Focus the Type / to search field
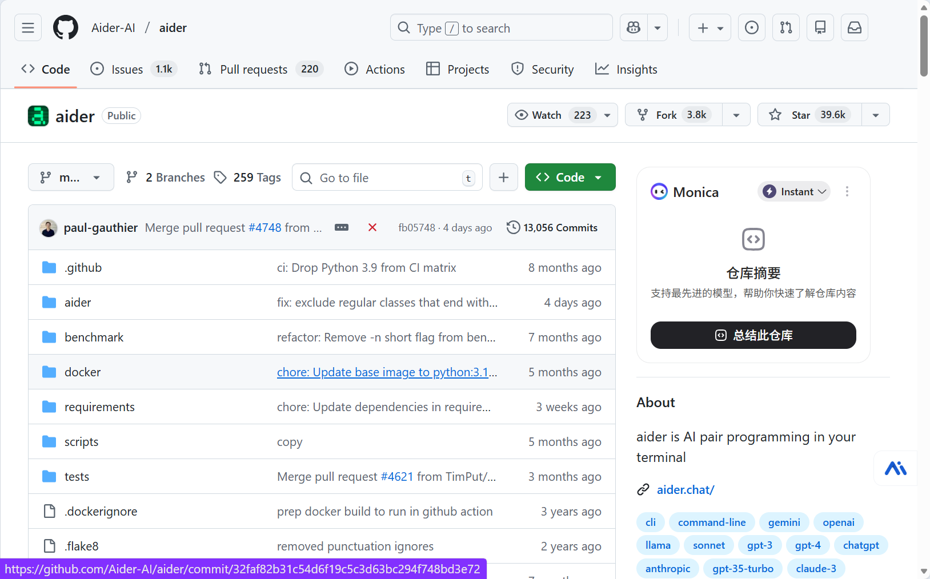The height and width of the screenshot is (579, 930). (x=502, y=27)
